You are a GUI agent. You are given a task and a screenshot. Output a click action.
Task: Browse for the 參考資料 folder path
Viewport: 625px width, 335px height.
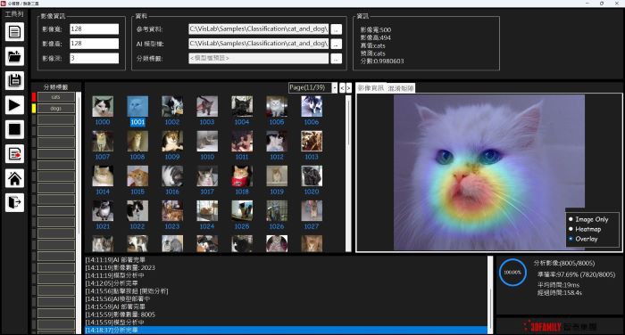(336, 29)
